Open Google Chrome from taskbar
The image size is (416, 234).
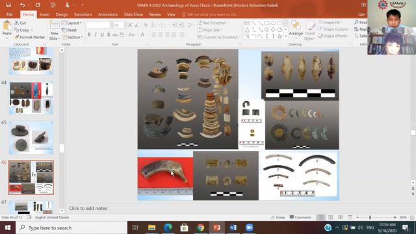click(x=200, y=227)
